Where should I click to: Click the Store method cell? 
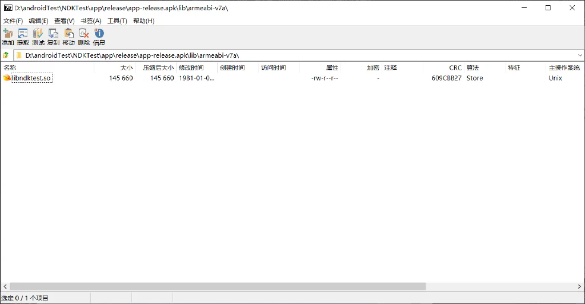pyautogui.click(x=475, y=78)
